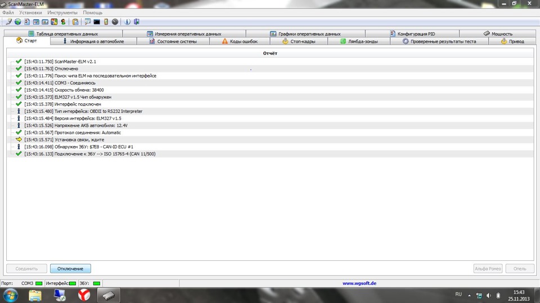The width and height of the screenshot is (540, 303).
Task: Select log row 'ELM327 v1.5 Чип обнаружен'
Action: coord(270,97)
